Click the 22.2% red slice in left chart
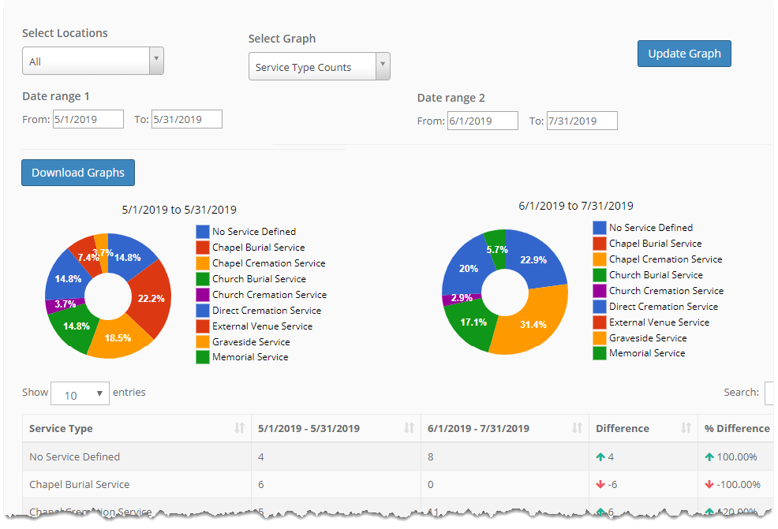778x529 pixels. [x=151, y=299]
